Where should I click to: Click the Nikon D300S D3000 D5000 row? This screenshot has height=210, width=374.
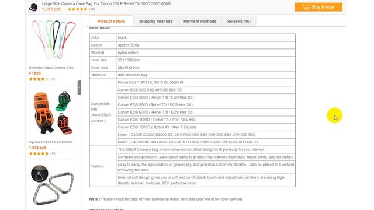click(x=206, y=135)
